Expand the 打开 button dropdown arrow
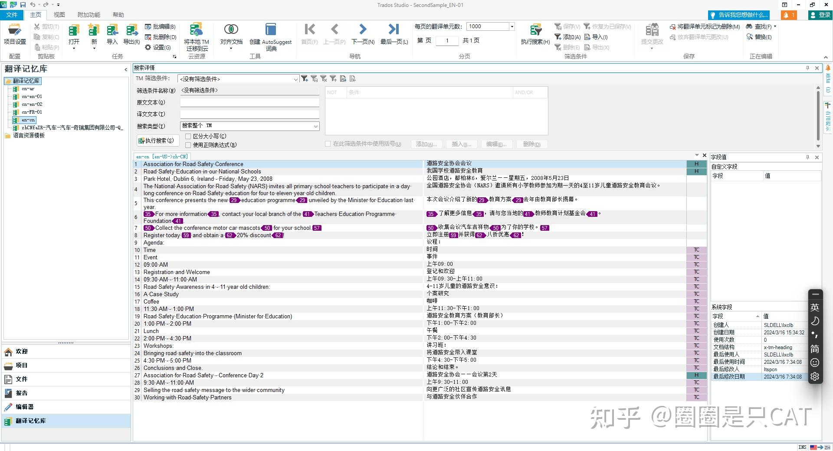Image resolution: width=833 pixels, height=451 pixels. [x=74, y=48]
